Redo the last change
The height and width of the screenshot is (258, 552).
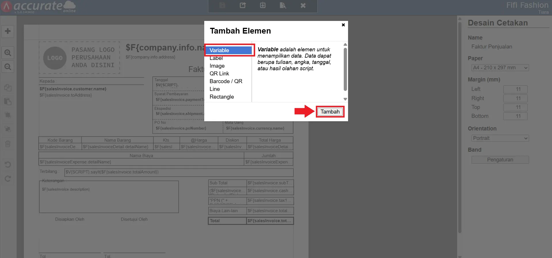[x=8, y=179]
